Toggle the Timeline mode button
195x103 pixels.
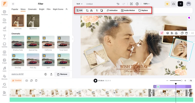16,81
